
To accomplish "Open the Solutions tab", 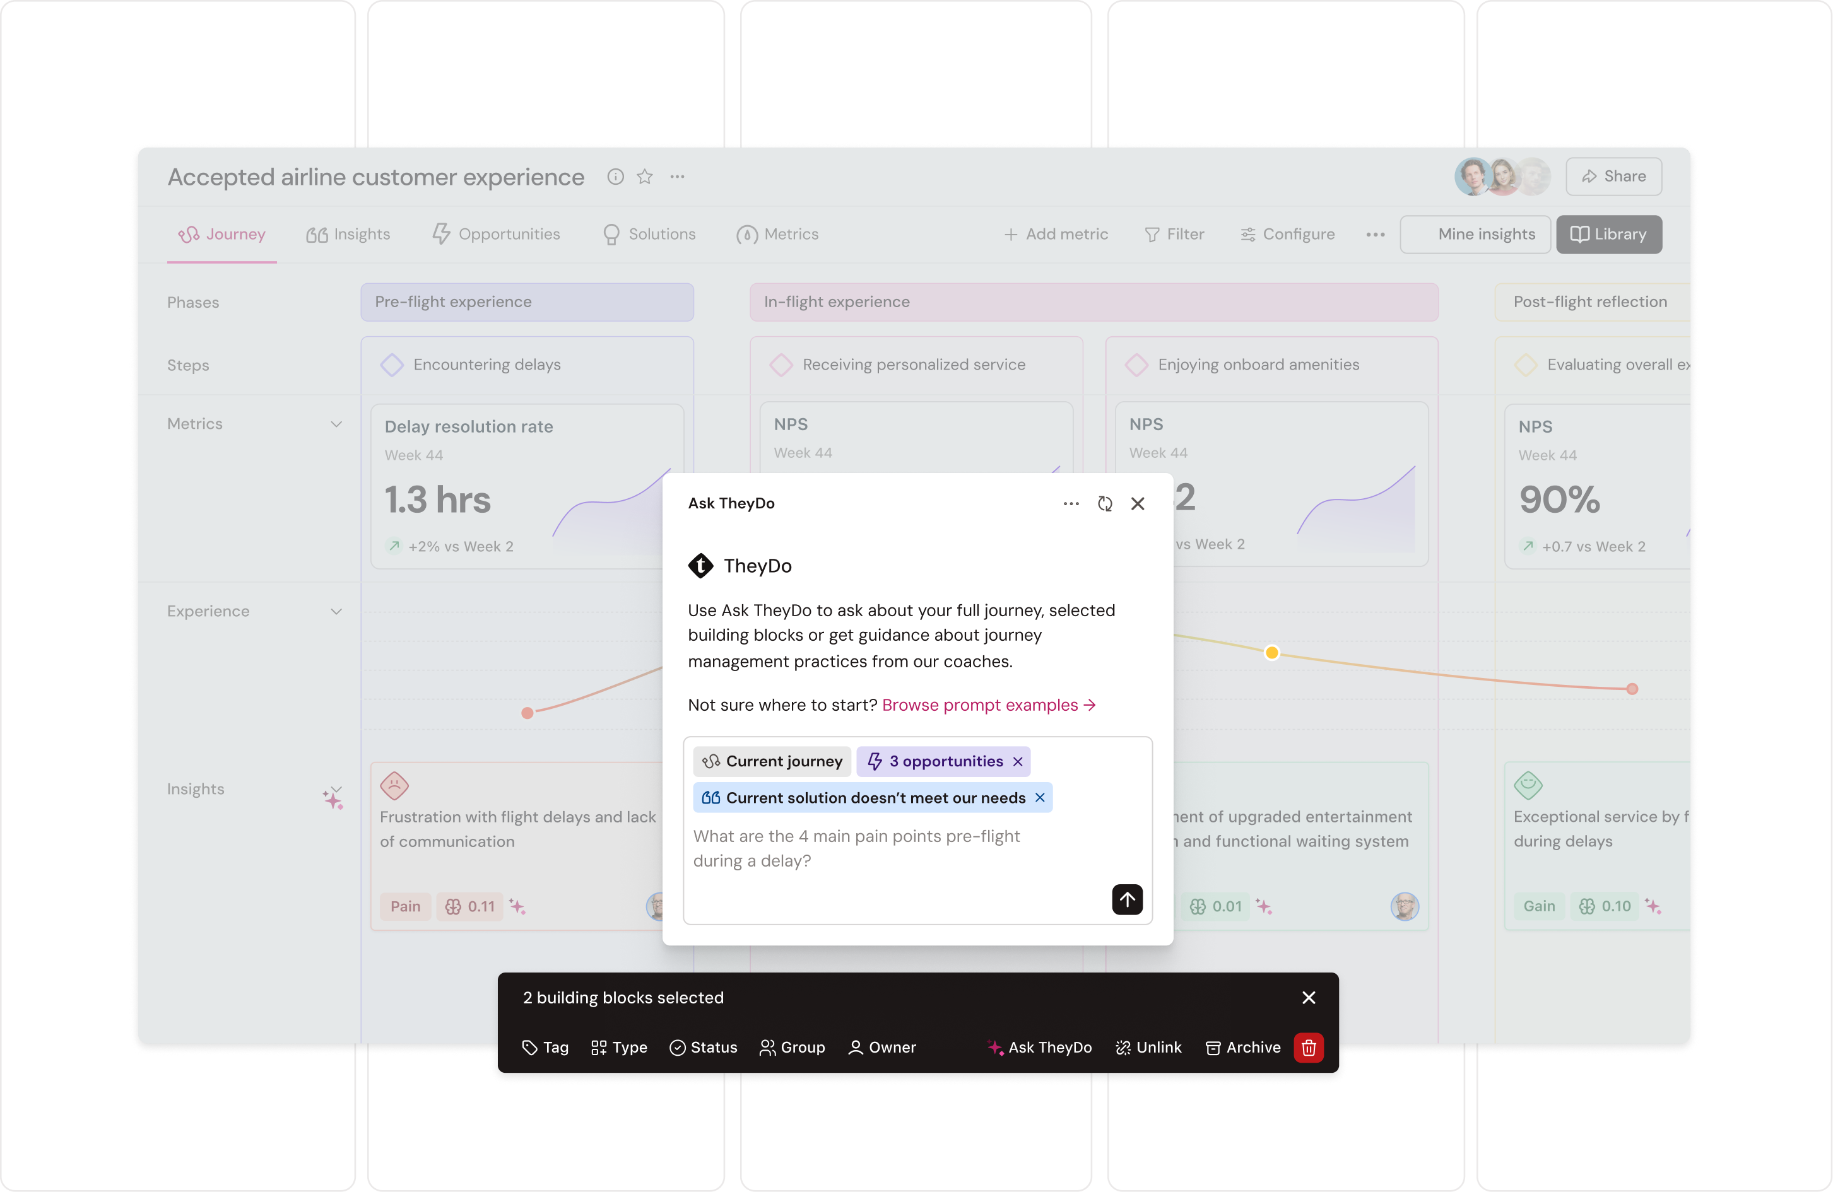I will tap(649, 234).
